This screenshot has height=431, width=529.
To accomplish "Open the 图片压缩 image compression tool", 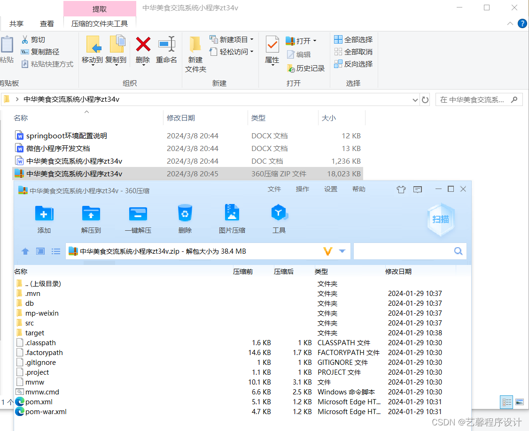I will click(232, 212).
